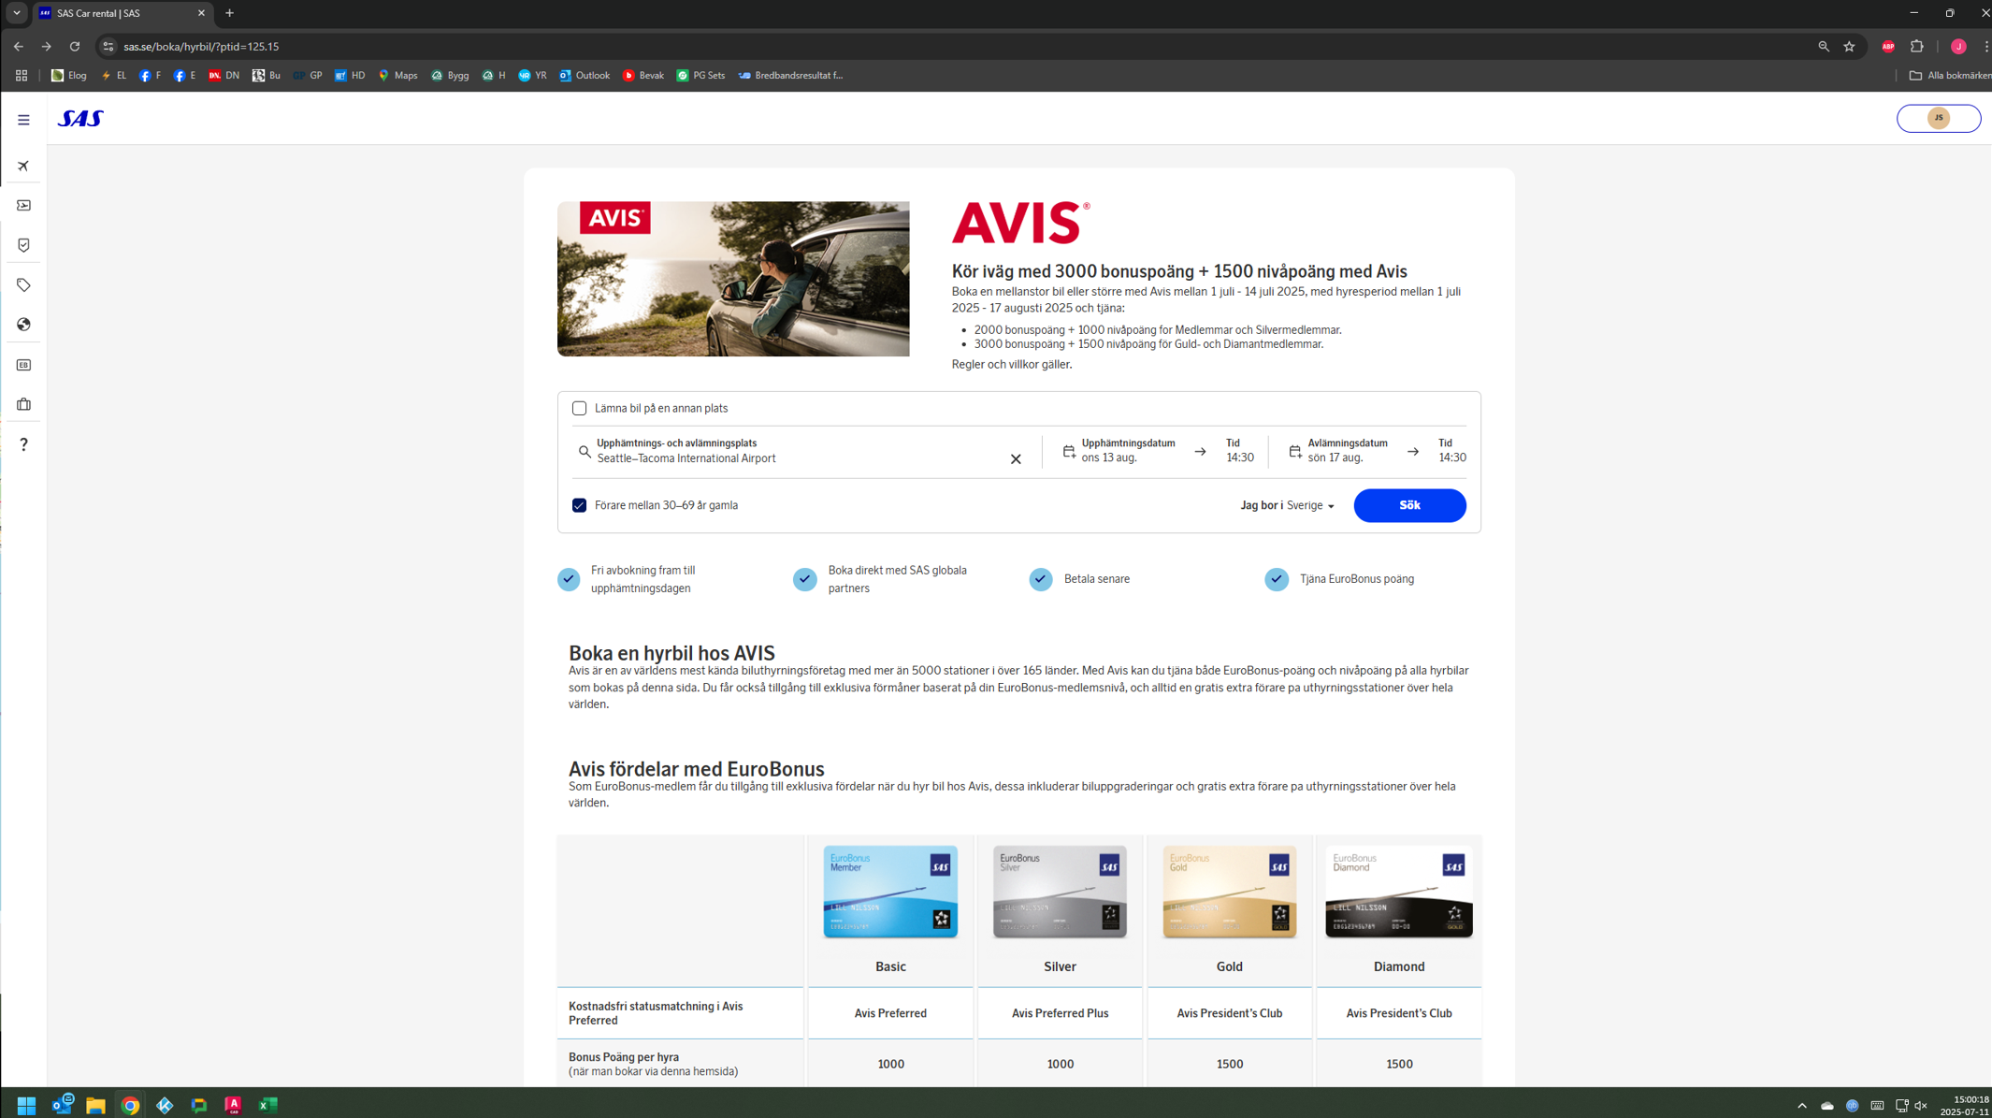Open the help question mark icon
This screenshot has height=1118, width=1992.
pos(23,444)
